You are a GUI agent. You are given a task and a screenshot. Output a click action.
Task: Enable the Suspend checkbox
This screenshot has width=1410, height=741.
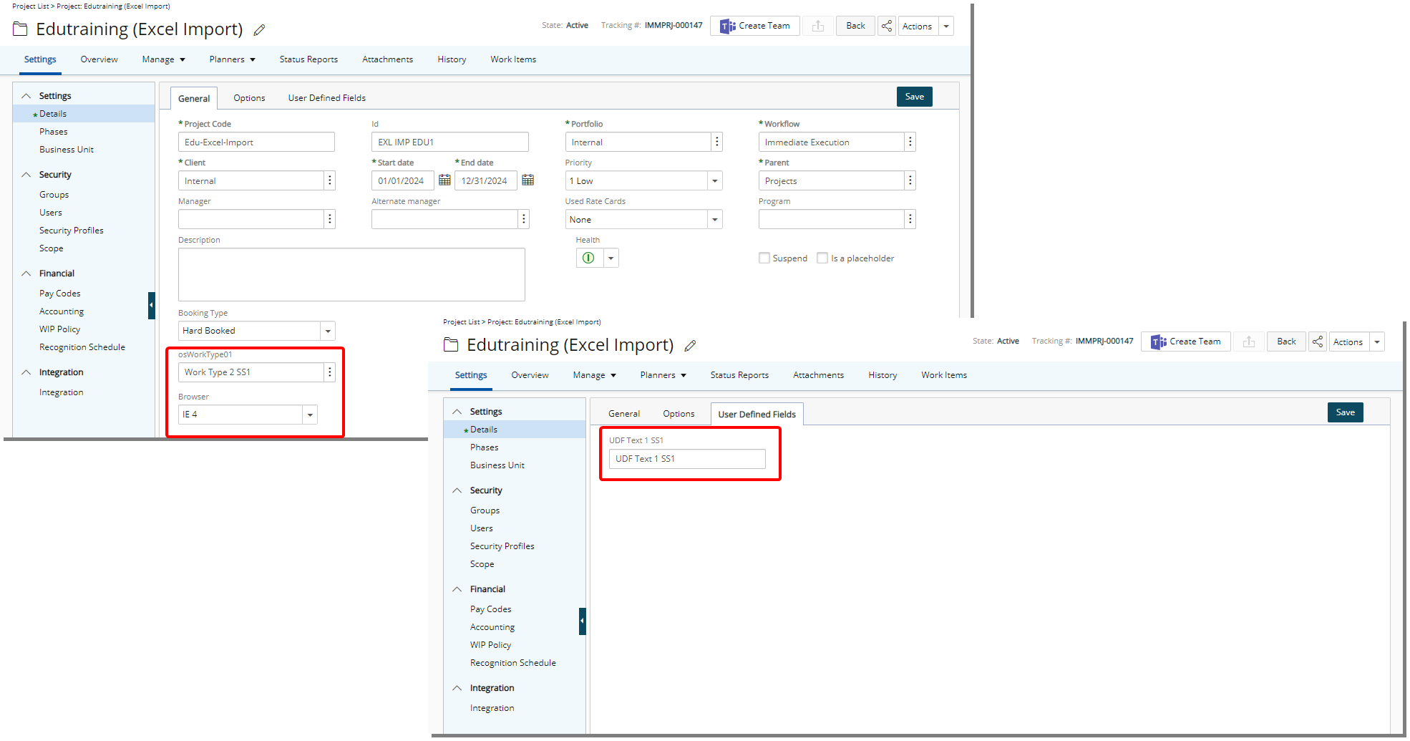764,258
